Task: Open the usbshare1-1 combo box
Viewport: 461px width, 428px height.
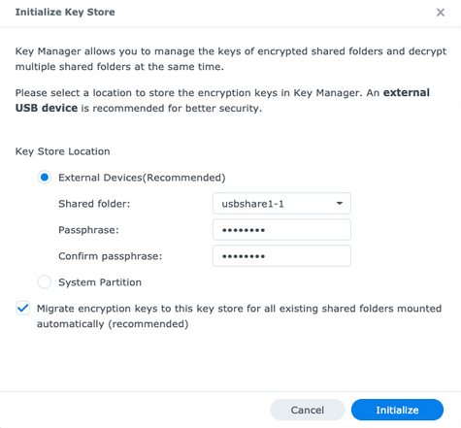Action: [x=281, y=204]
